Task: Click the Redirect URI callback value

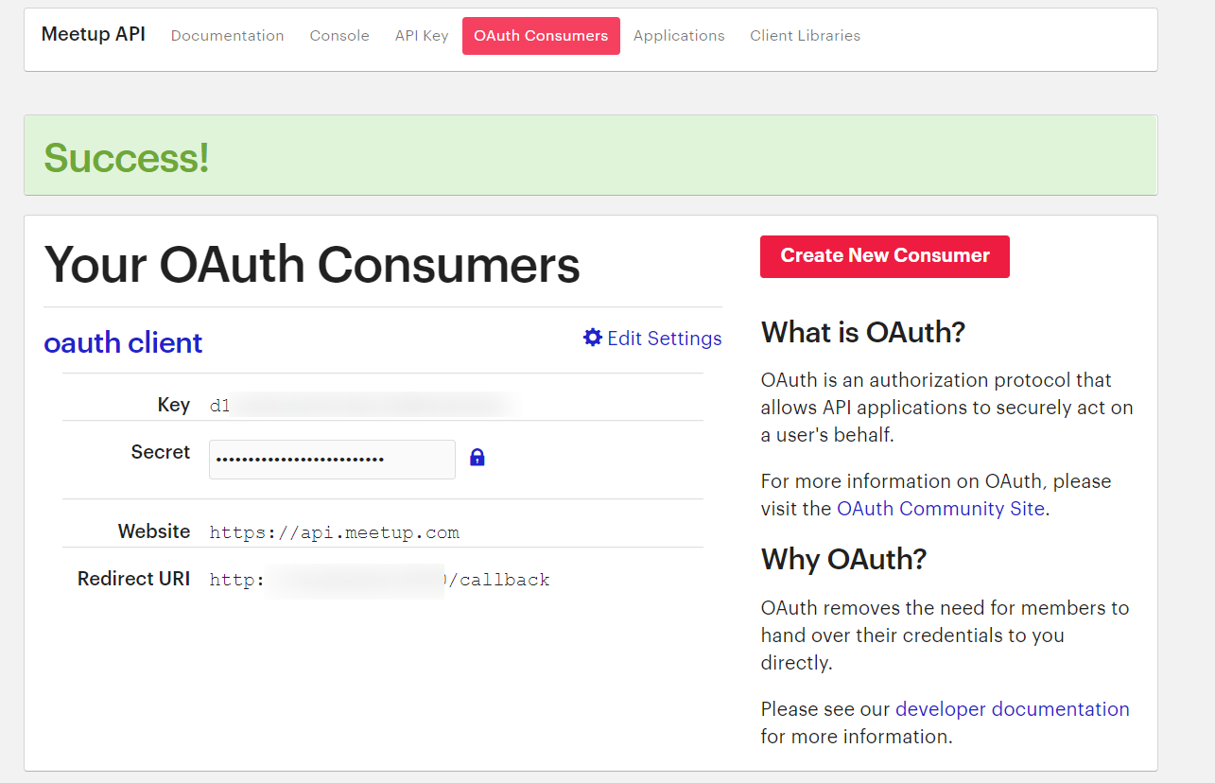Action: pyautogui.click(x=379, y=580)
